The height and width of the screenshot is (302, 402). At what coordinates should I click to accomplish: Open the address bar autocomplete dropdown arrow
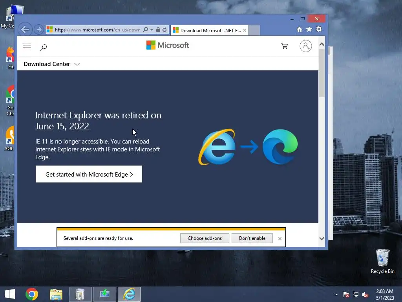[x=152, y=30]
